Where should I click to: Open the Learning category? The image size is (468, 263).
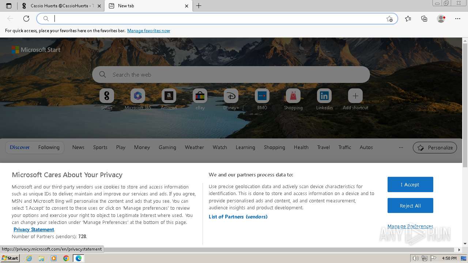(x=245, y=147)
